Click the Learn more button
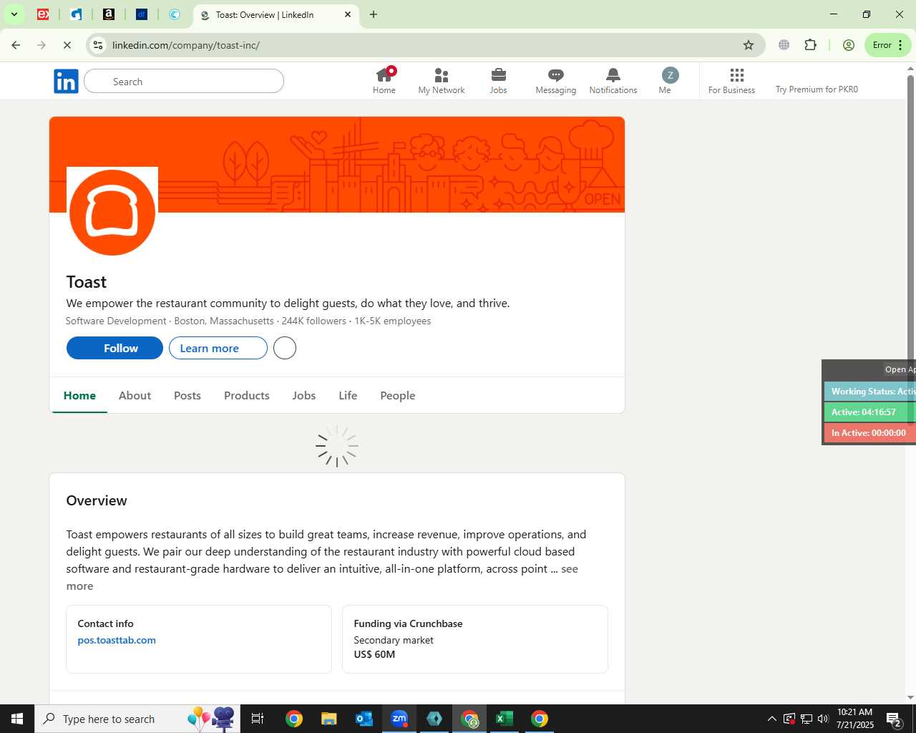Screen dimensions: 916x733 218,349
